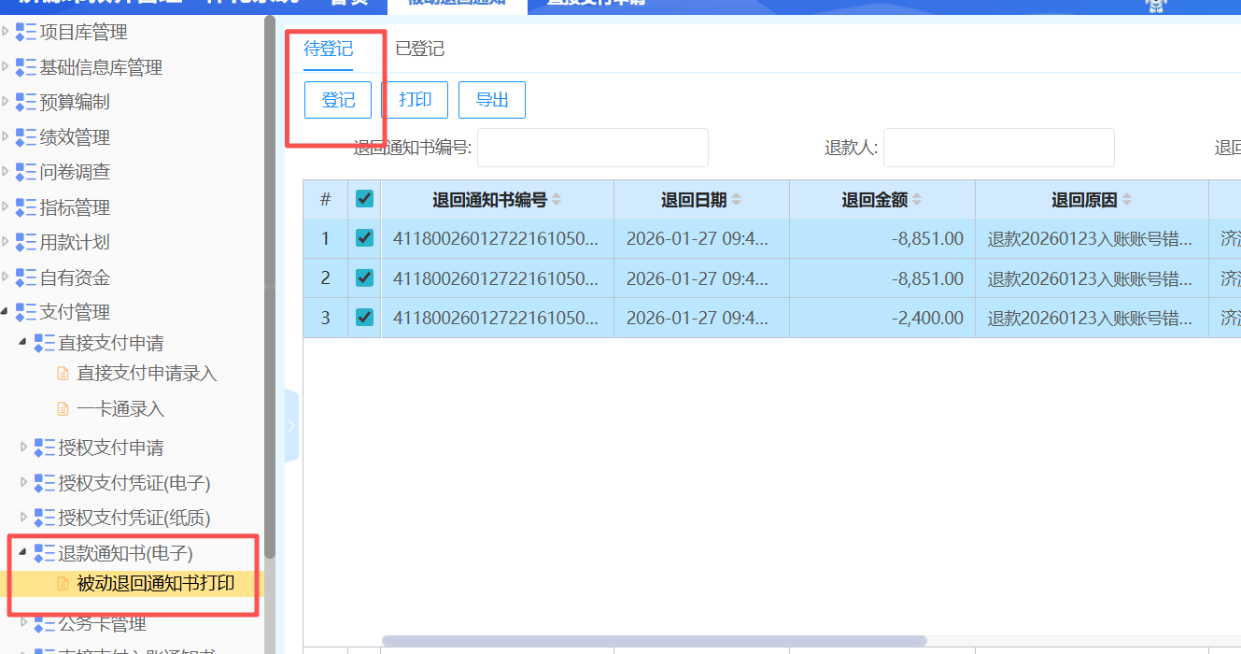
Task: Click the 绩效管理 module icon
Action: click(26, 137)
